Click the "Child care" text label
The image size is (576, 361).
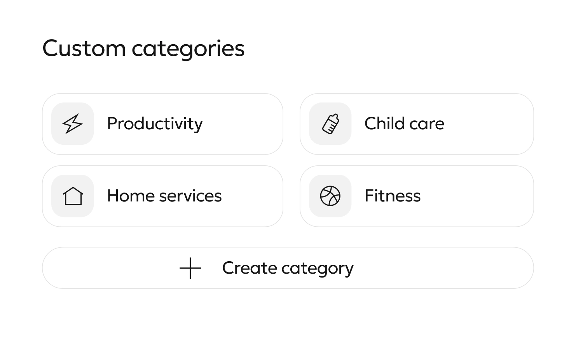pyautogui.click(x=404, y=124)
